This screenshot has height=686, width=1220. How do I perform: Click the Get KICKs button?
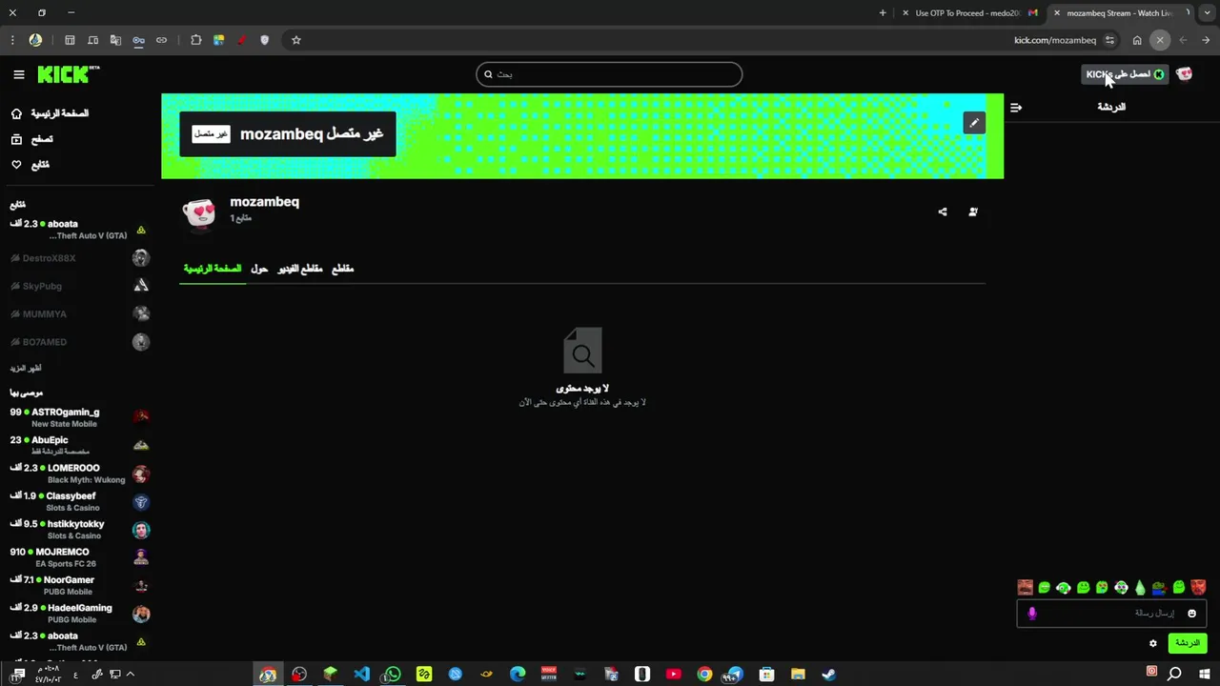[1125, 74]
